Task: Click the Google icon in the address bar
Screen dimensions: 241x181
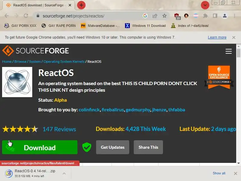Action: pos(145,16)
